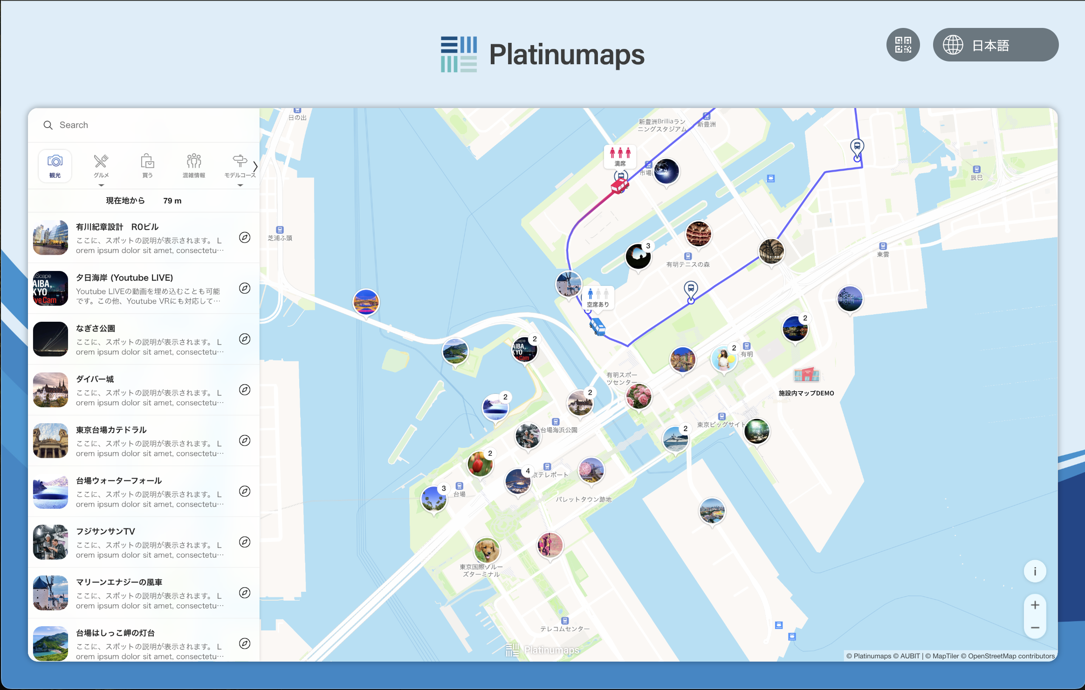The height and width of the screenshot is (690, 1085).
Task: Select the 観光 sightseeing category
Action: coord(55,166)
